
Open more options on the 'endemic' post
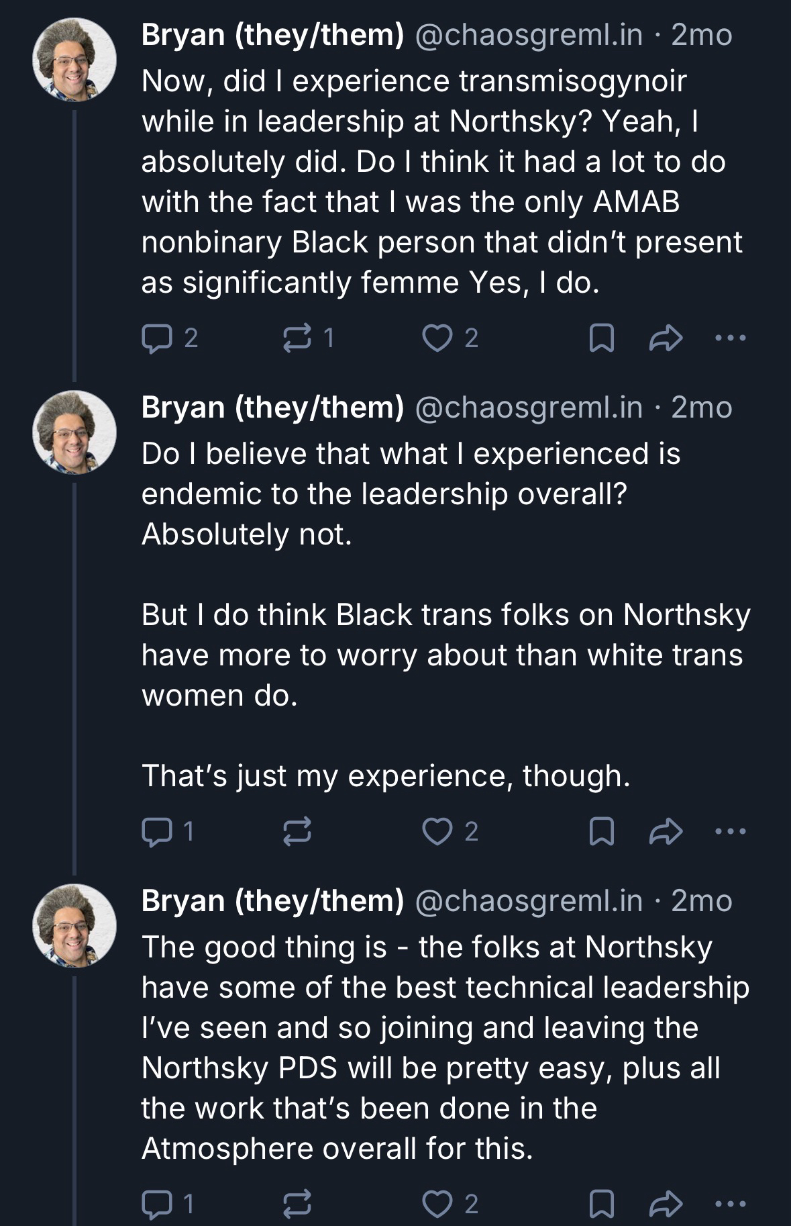pos(731,832)
